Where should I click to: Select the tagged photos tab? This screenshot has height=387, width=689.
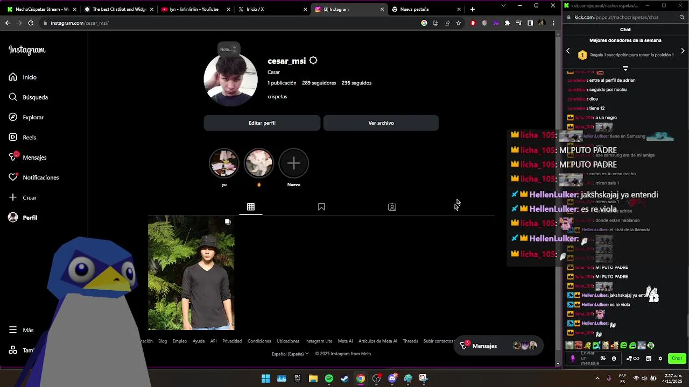click(392, 207)
